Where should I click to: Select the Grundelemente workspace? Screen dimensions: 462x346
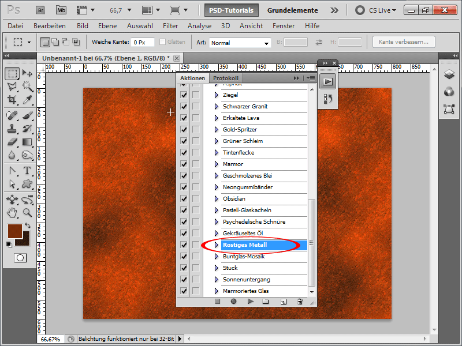coord(293,10)
